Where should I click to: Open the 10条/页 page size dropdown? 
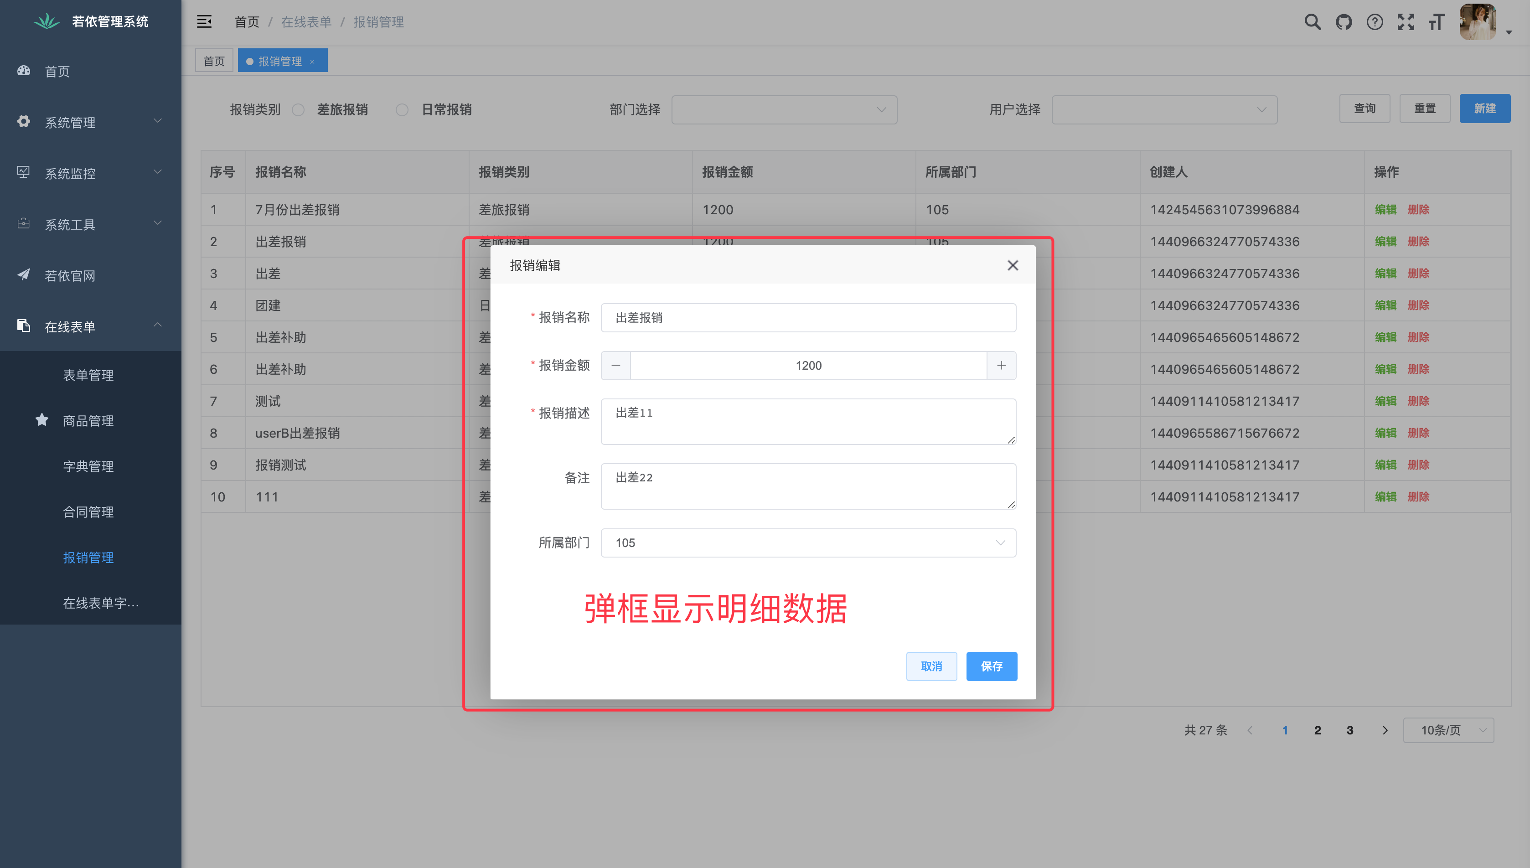[1448, 730]
